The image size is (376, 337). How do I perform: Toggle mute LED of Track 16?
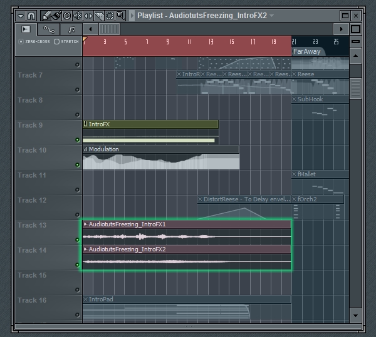[x=77, y=314]
